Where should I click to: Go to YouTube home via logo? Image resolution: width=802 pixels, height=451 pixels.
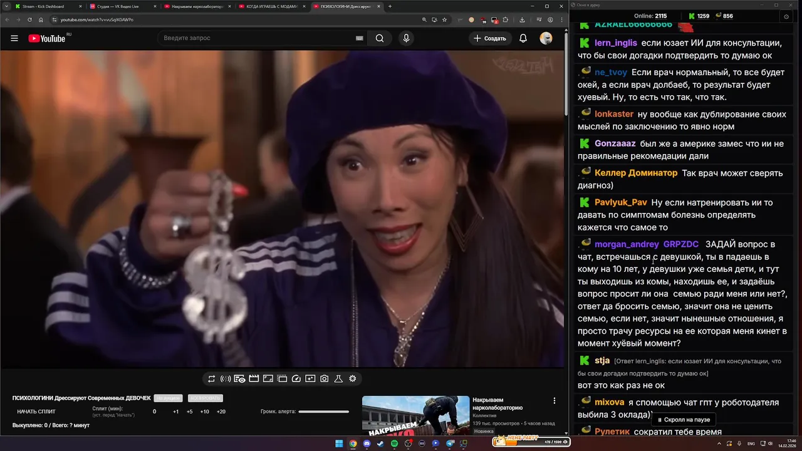pyautogui.click(x=46, y=38)
